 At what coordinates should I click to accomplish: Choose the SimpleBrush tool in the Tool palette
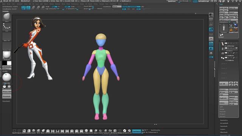pos(231,30)
